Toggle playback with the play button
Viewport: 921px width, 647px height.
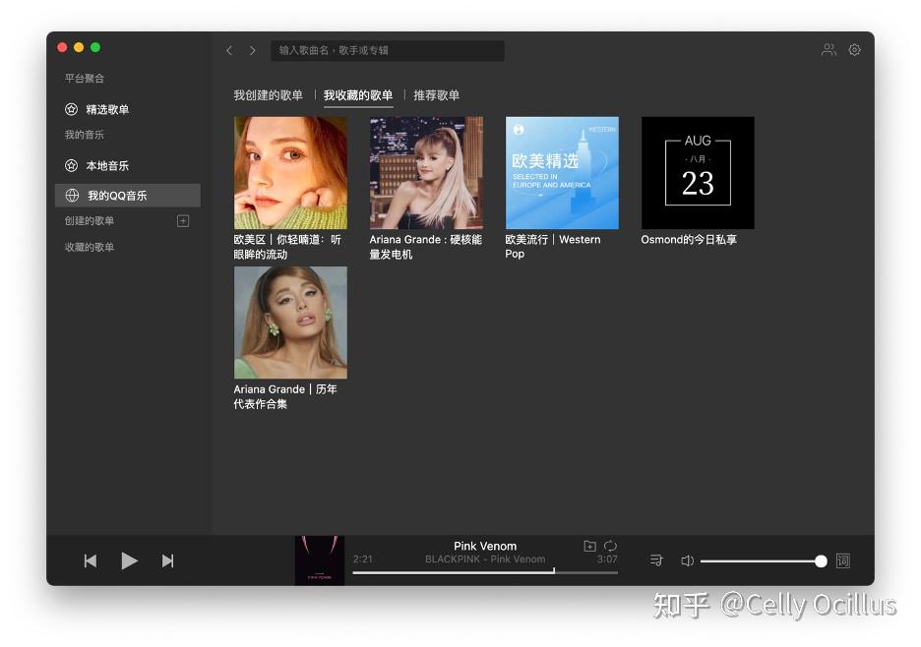click(129, 560)
